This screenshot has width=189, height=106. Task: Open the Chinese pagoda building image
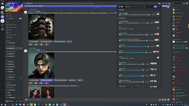[41, 27]
